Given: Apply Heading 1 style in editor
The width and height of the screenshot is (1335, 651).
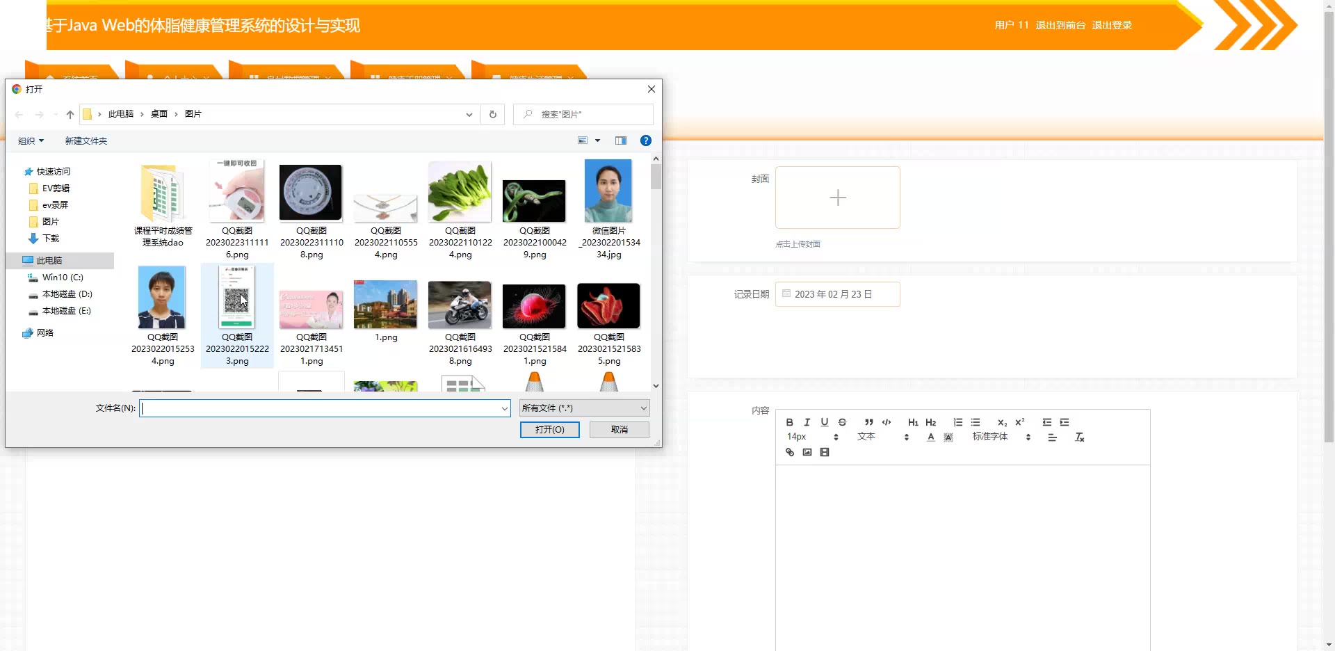Looking at the screenshot, I should (x=913, y=422).
